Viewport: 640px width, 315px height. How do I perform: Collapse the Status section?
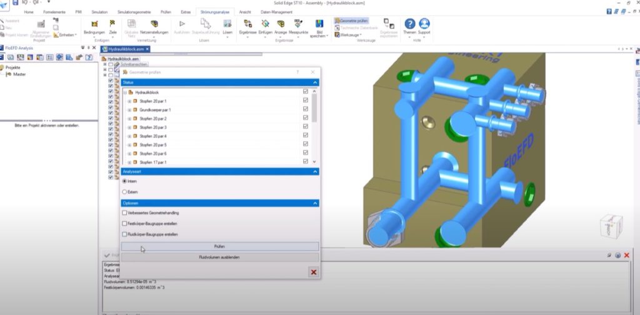315,82
